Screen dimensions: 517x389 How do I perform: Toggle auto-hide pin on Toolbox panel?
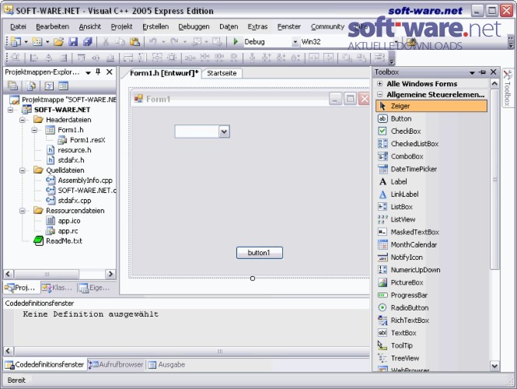(482, 72)
